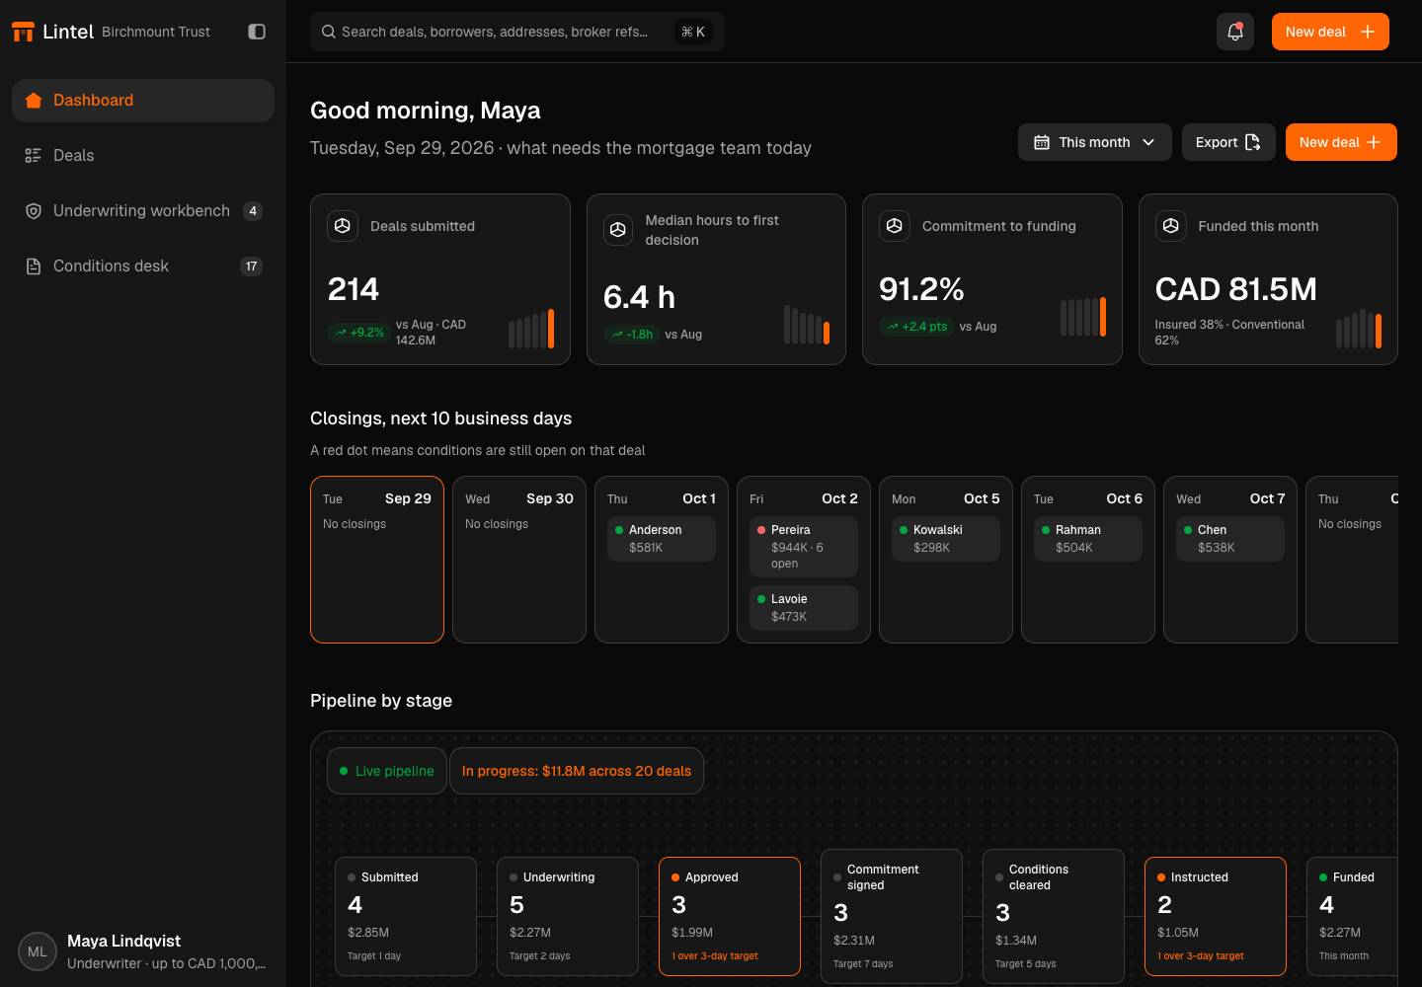Image resolution: width=1422 pixels, height=987 pixels.
Task: Click the This month chevron arrow
Action: coord(1148,142)
